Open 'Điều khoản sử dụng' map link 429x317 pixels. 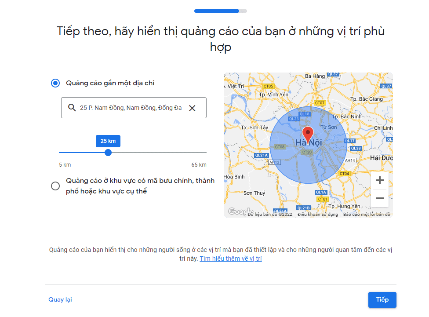click(x=318, y=215)
